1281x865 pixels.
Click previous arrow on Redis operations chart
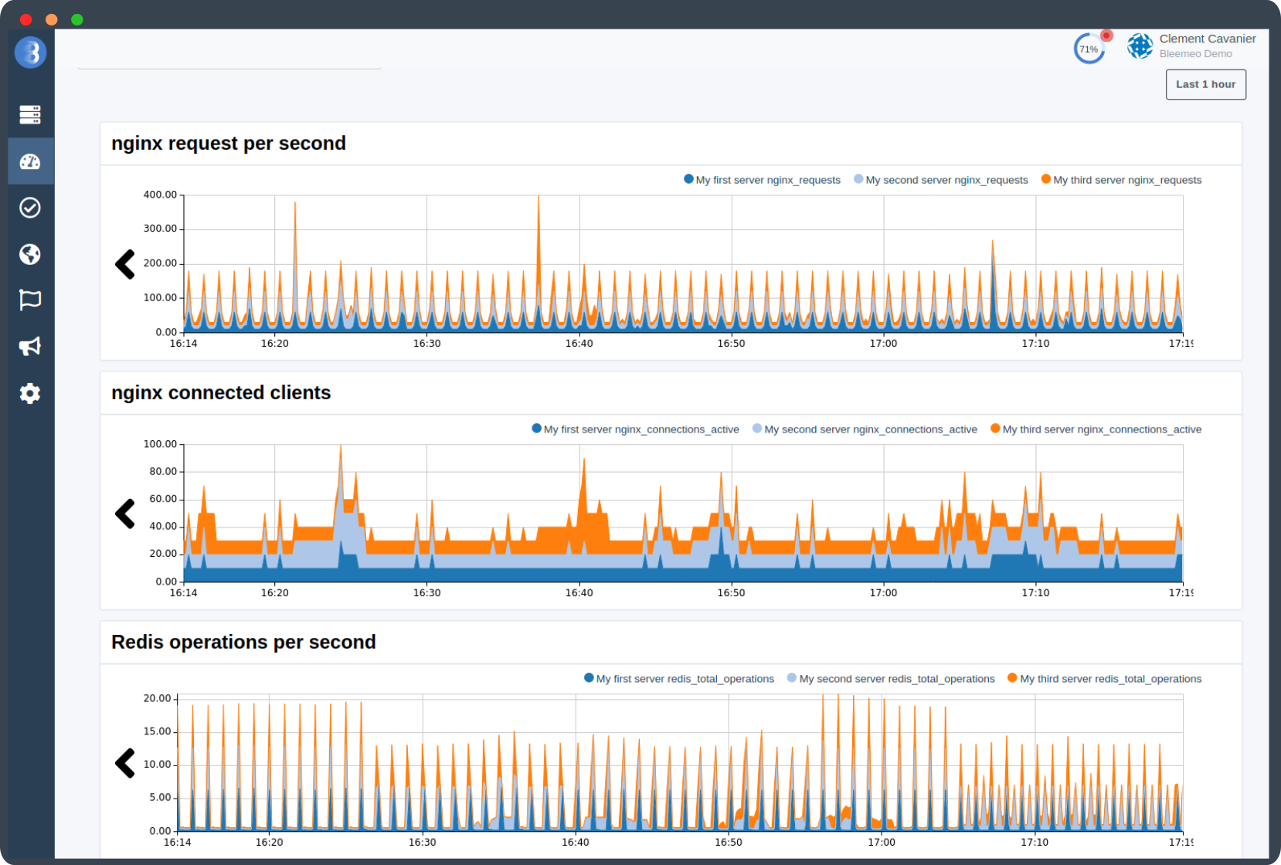click(125, 763)
